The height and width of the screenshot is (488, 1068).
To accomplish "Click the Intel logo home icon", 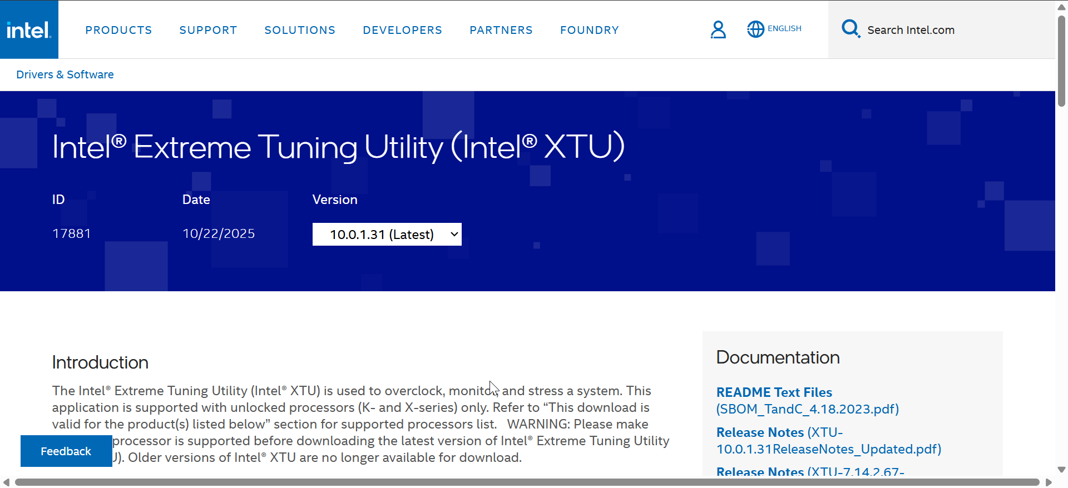I will (29, 29).
